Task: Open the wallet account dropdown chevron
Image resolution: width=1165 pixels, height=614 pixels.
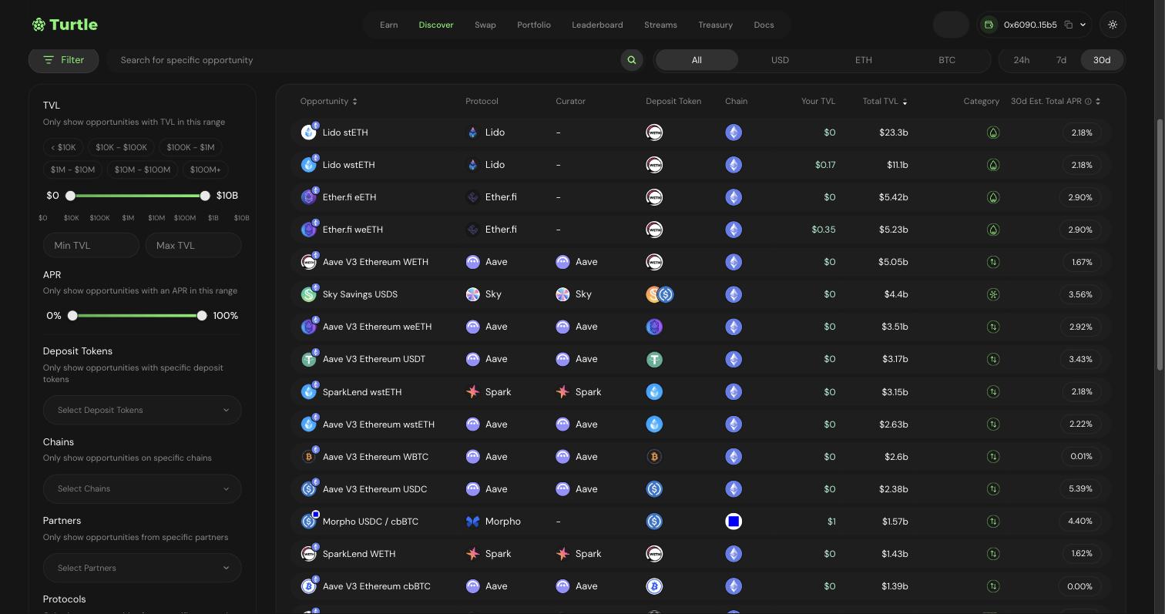Action: click(1083, 25)
